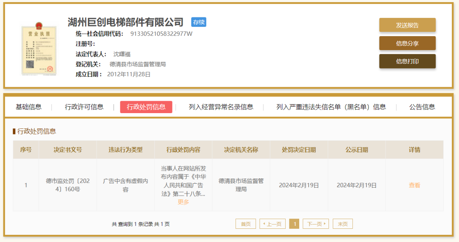
Task: Select page number 1
Action: pos(294,224)
